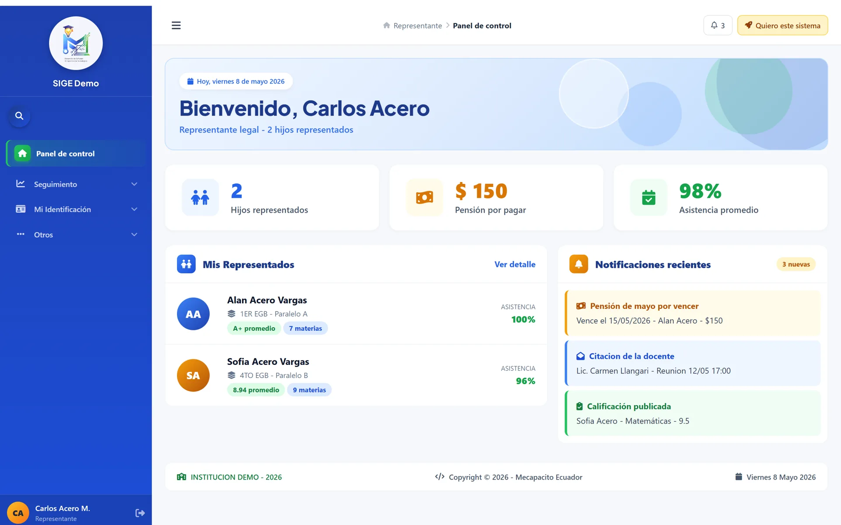Open the Otros menu item
The width and height of the screenshot is (841, 525).
76,234
